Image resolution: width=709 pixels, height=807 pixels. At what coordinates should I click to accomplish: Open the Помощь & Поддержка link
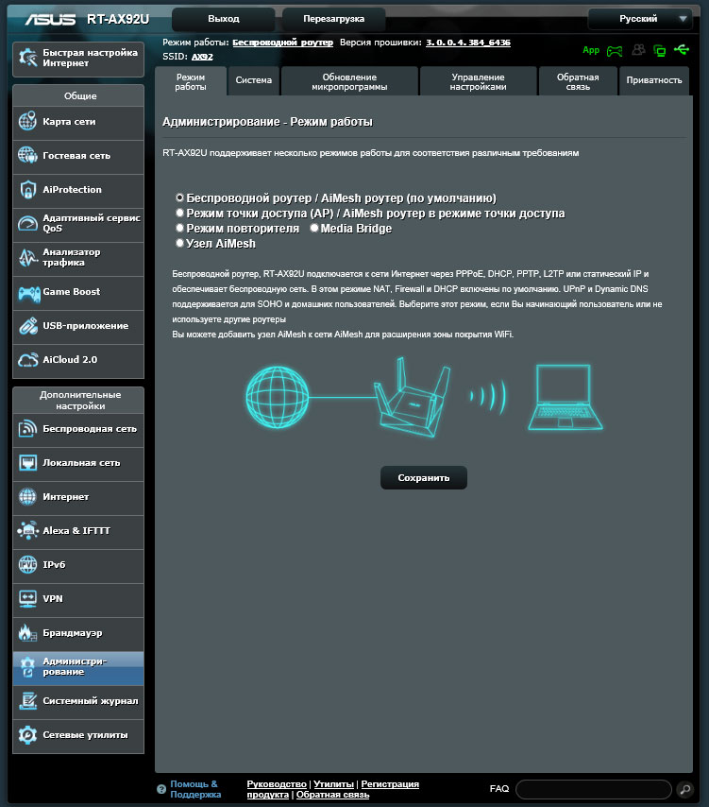(x=195, y=789)
